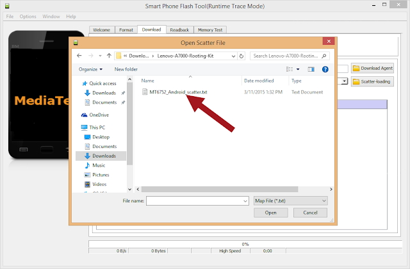This screenshot has width=410, height=269.
Task: Expand the File name combo box dropdown
Action: click(x=245, y=200)
